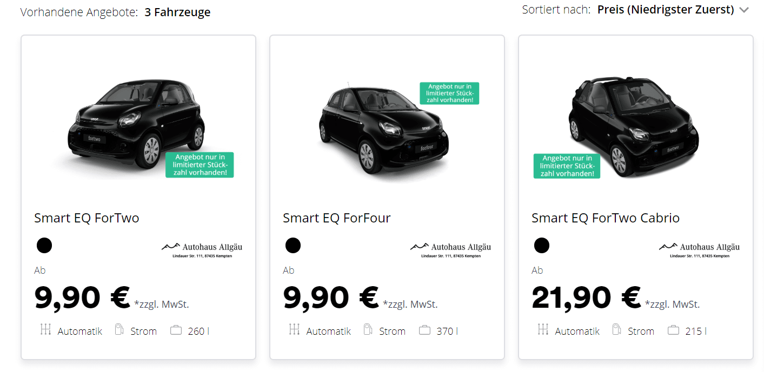Open the Smart EQ ForTwo Cabrio title link

tap(606, 218)
